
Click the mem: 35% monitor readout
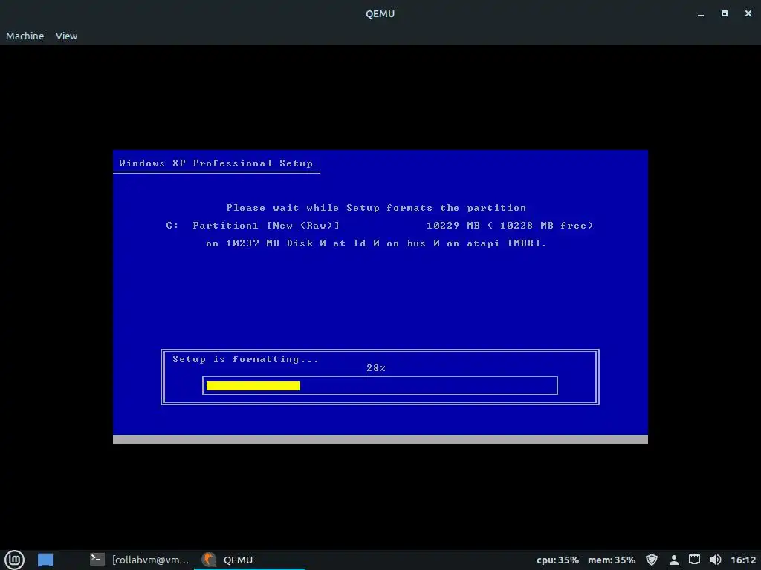tap(612, 560)
